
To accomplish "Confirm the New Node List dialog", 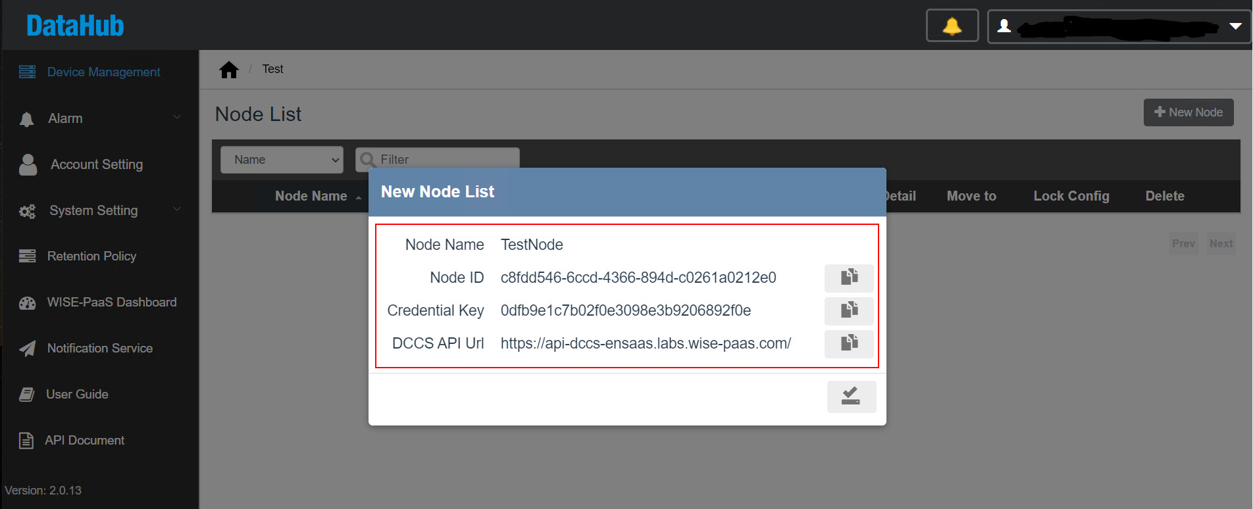I will click(851, 397).
